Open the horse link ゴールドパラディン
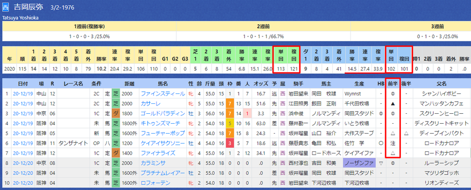Image resolution: width=471 pixels, height=190 pixels. pos(163,114)
